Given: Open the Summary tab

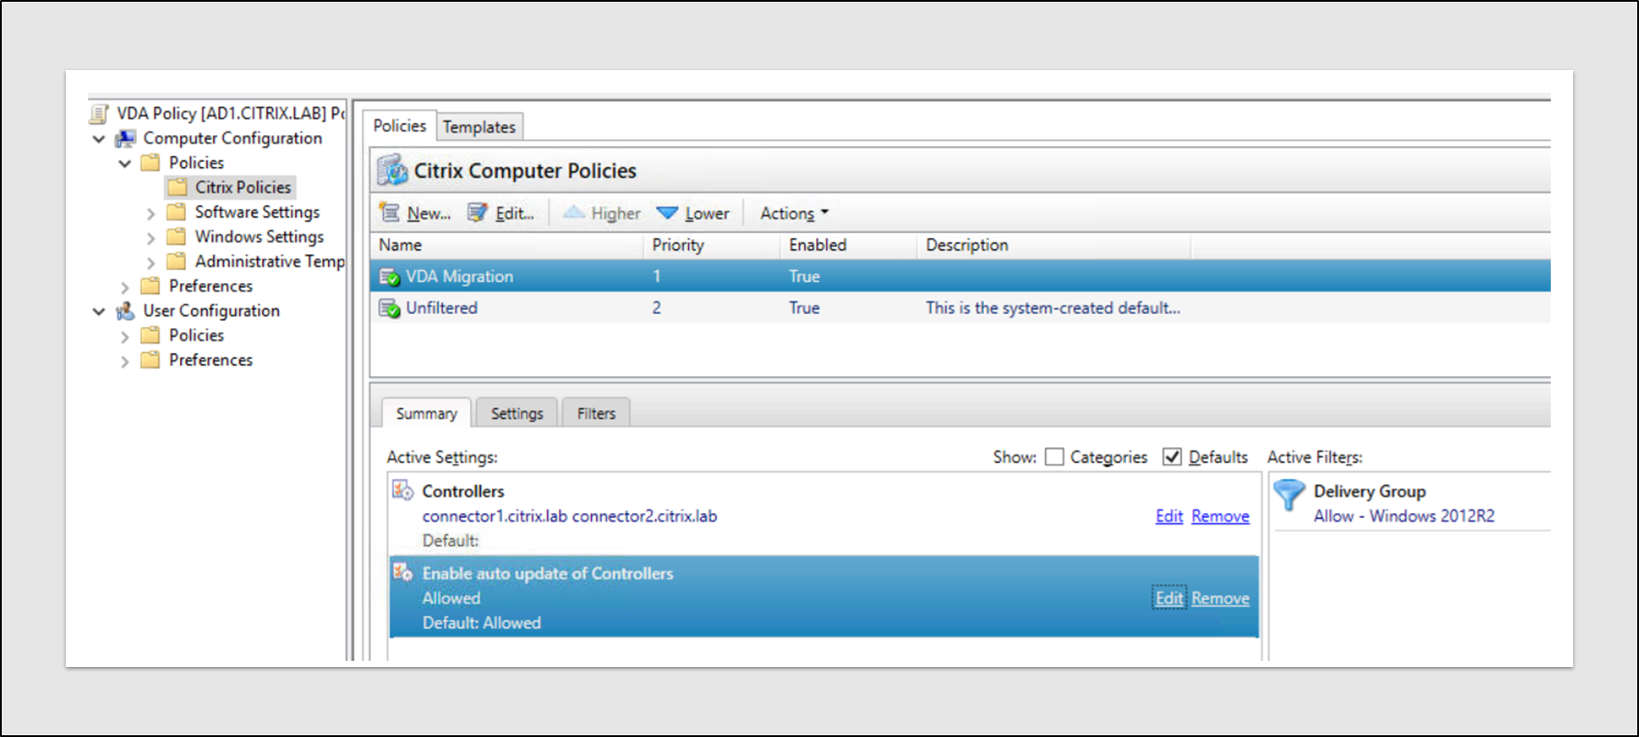Looking at the screenshot, I should pyautogui.click(x=427, y=413).
